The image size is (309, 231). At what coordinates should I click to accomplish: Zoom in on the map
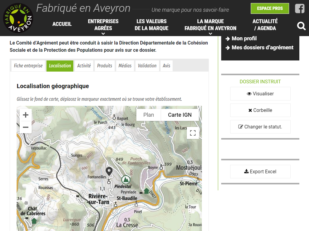26,115
